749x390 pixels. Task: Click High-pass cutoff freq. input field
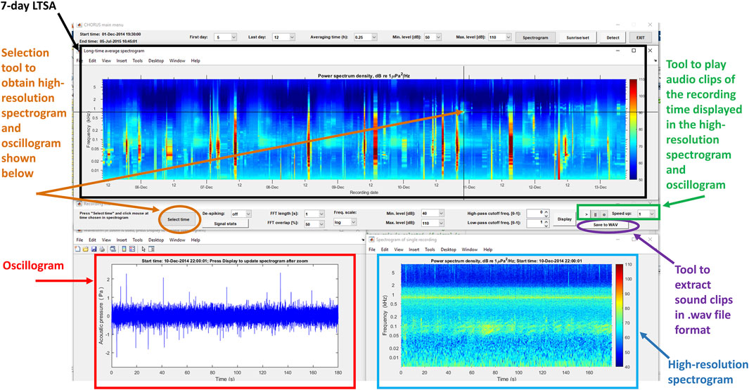click(535, 214)
